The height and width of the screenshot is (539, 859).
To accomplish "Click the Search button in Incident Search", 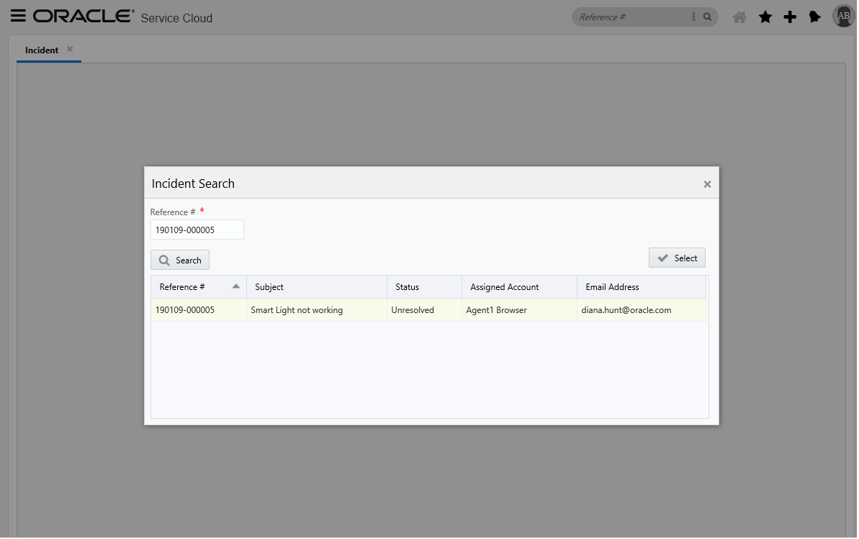I will (179, 260).
